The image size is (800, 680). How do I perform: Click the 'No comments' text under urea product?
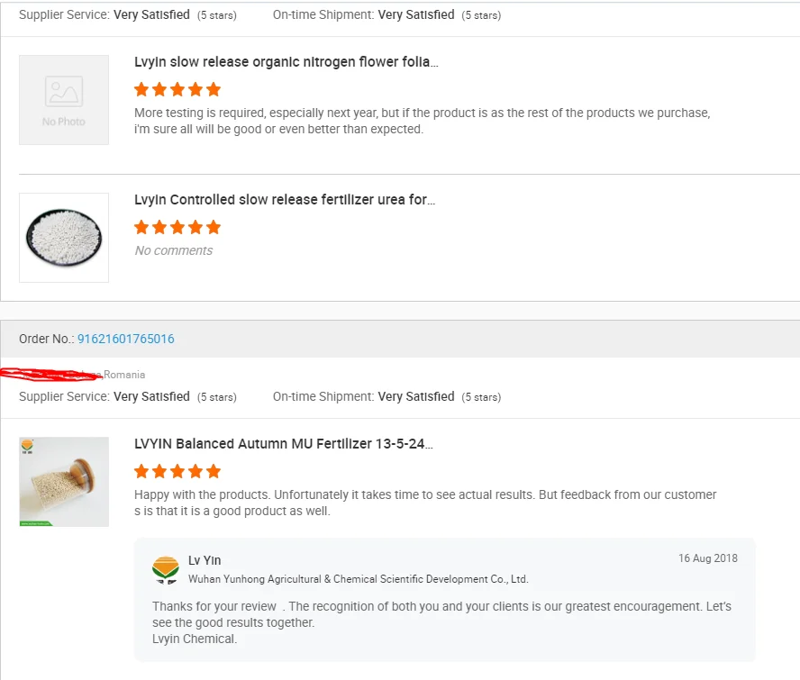(x=174, y=250)
